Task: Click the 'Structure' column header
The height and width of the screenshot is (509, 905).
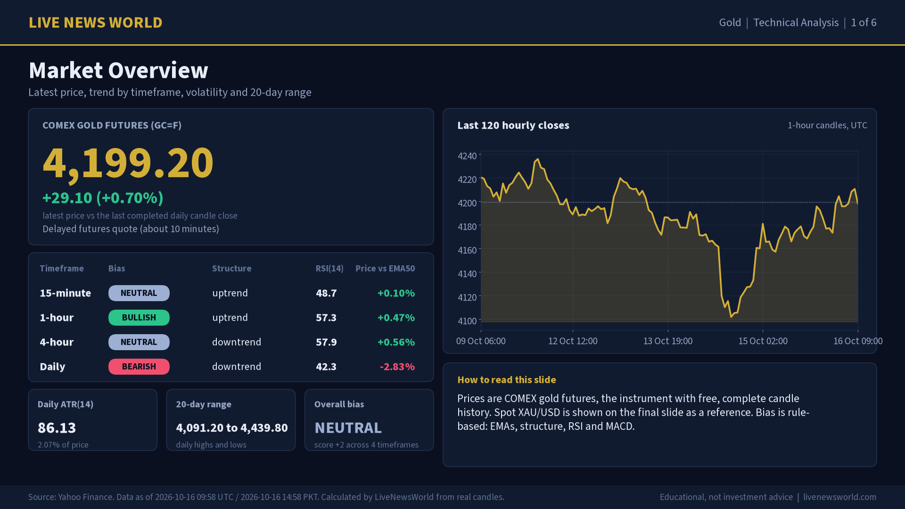Action: pos(231,269)
